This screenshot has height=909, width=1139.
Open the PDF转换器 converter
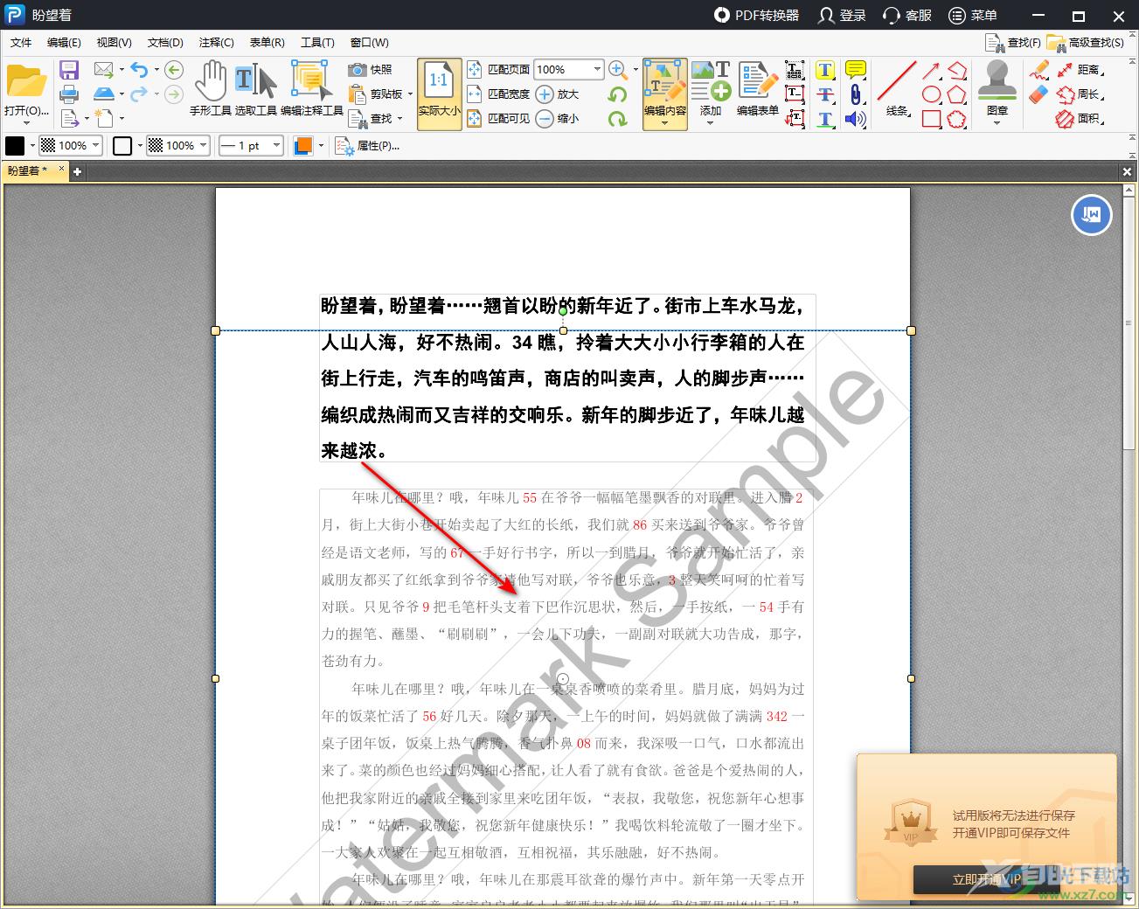tap(756, 15)
